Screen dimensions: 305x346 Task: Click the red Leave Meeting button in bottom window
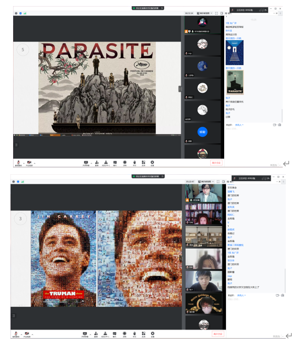coord(218,334)
